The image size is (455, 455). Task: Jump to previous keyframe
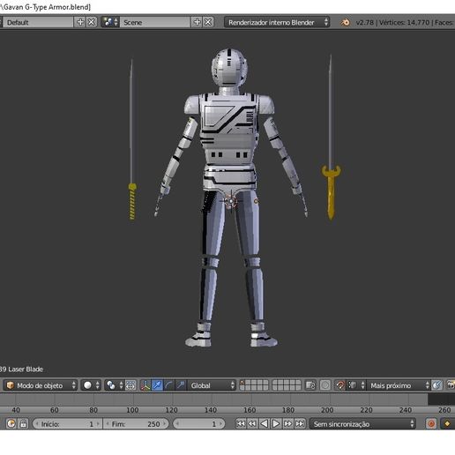pos(252,423)
